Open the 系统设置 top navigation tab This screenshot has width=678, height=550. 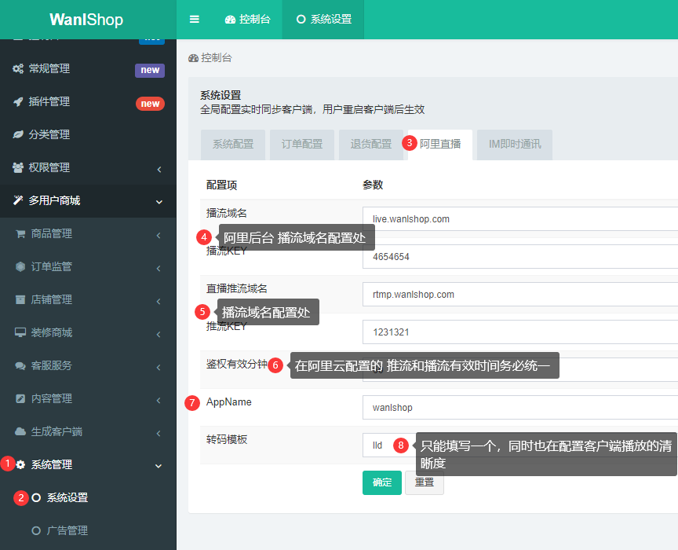323,20
